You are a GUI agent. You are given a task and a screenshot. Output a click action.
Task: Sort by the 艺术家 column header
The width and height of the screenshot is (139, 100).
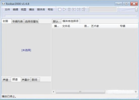(x=95, y=26)
